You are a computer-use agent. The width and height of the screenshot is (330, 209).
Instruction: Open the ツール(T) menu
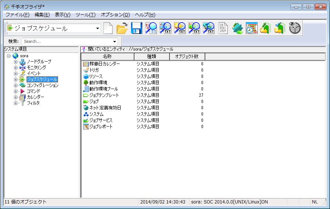pyautogui.click(x=85, y=15)
